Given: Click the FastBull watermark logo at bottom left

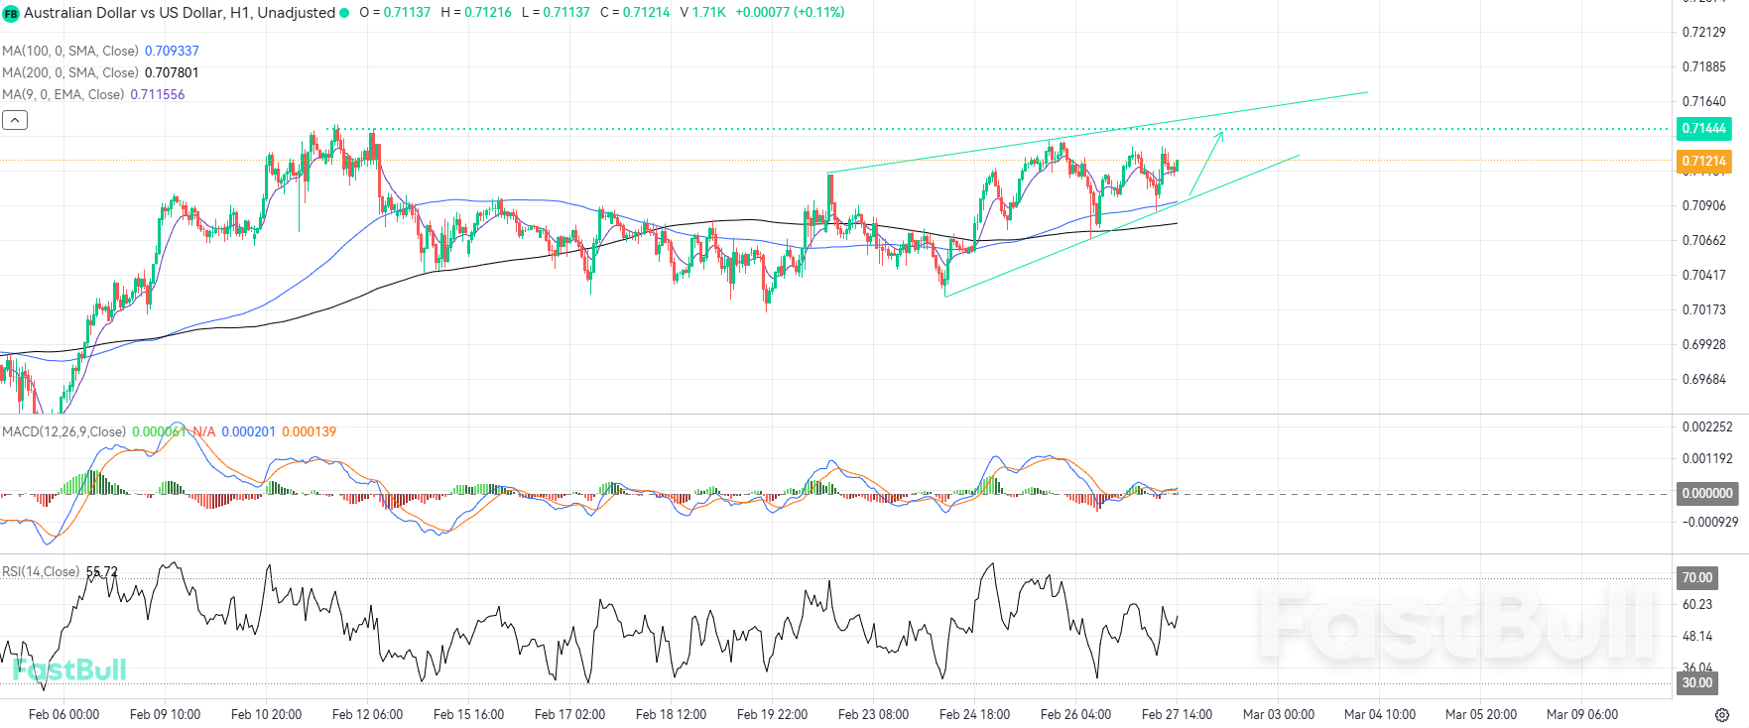Looking at the screenshot, I should pyautogui.click(x=69, y=670).
